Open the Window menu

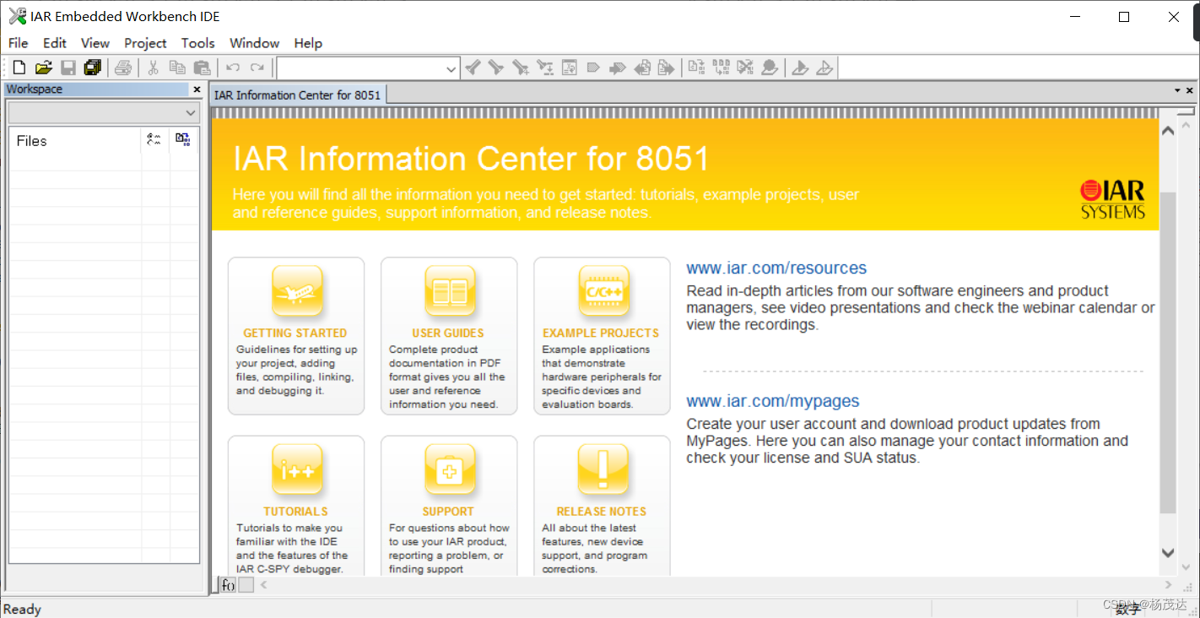click(254, 43)
